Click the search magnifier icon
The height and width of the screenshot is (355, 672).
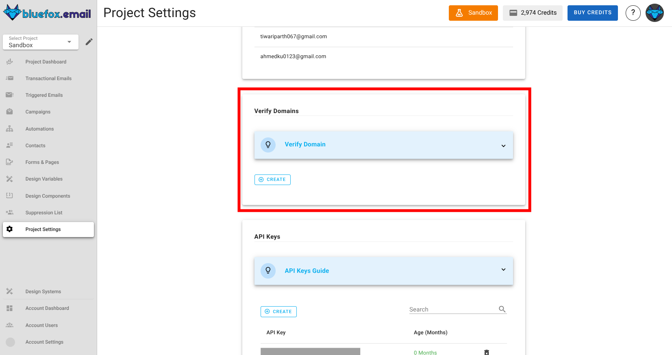coord(502,309)
